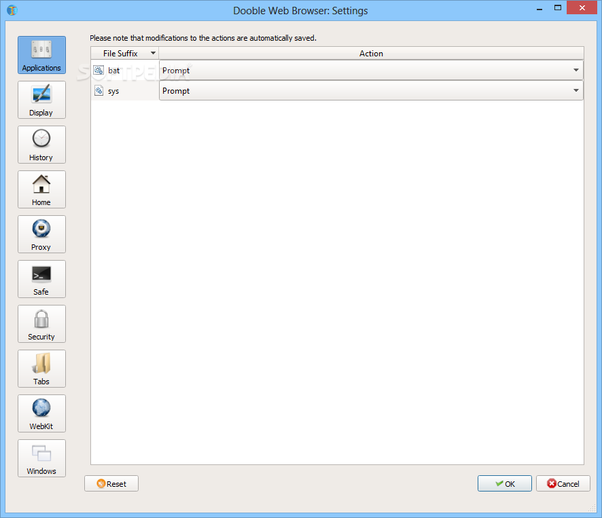Open the Safe settings section

pyautogui.click(x=41, y=279)
